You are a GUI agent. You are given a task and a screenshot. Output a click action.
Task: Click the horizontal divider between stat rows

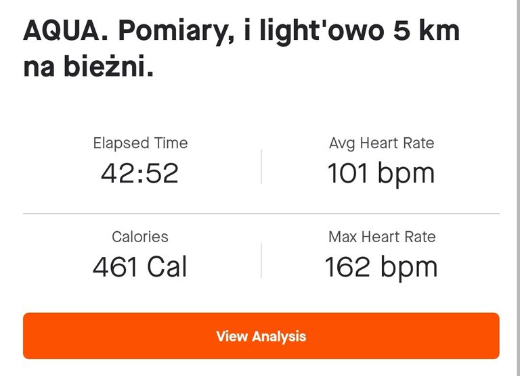pos(261,214)
